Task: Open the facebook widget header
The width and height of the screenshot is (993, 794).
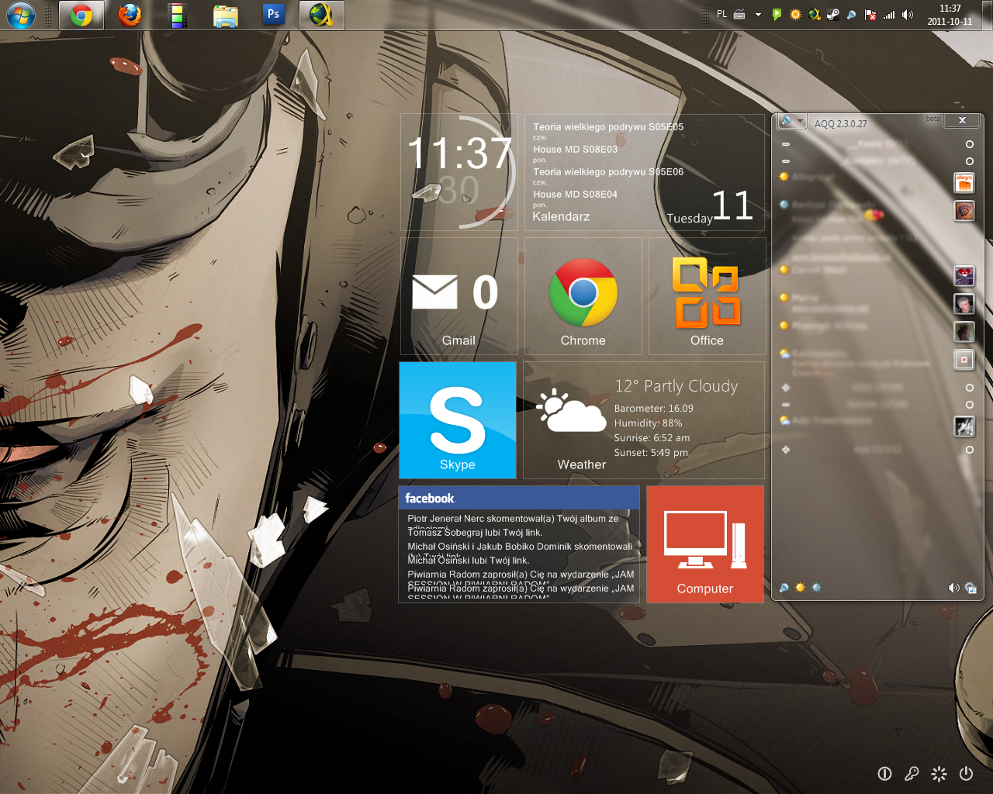Action: tap(519, 498)
